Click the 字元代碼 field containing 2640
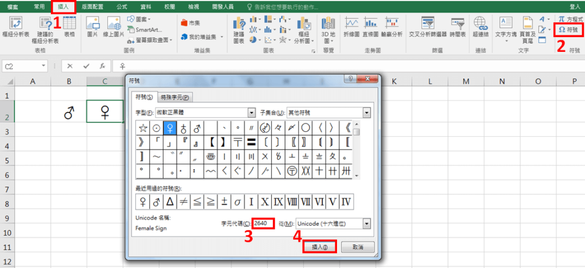585x268 pixels. coord(264,223)
